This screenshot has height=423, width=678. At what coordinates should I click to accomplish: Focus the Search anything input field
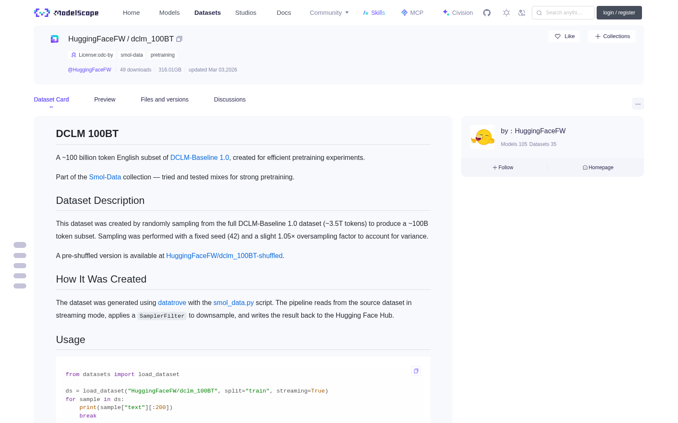pyautogui.click(x=563, y=13)
